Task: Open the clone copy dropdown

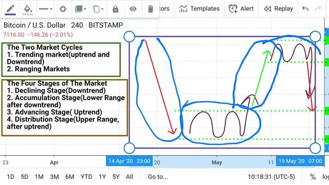Action: (98, 9)
